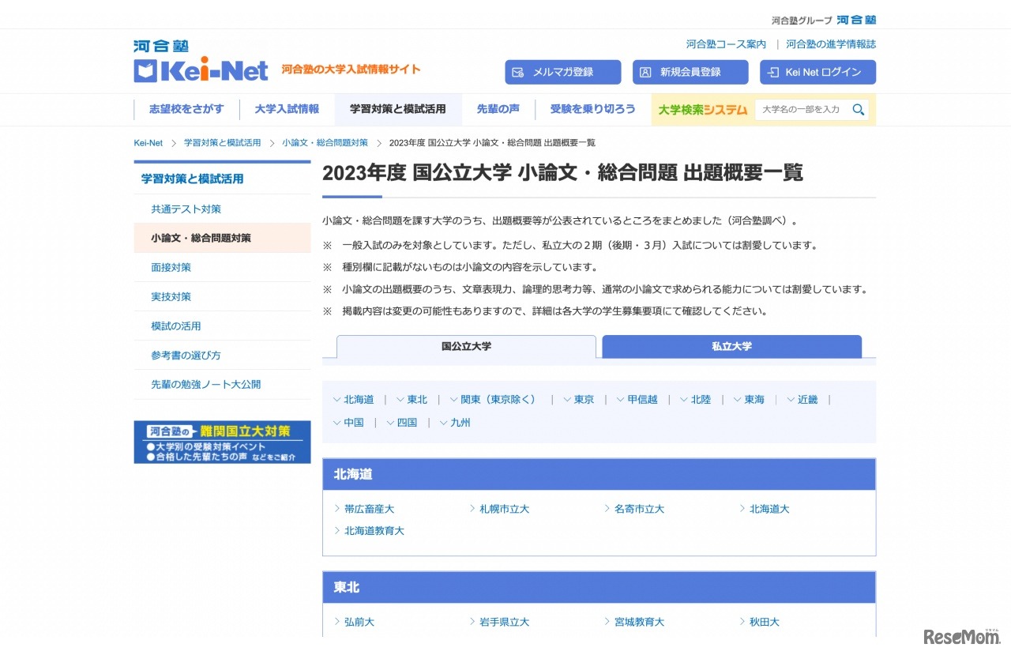1011x655 pixels.
Task: Jump to the 関東（東京除く） region anchor
Action: pos(498,400)
